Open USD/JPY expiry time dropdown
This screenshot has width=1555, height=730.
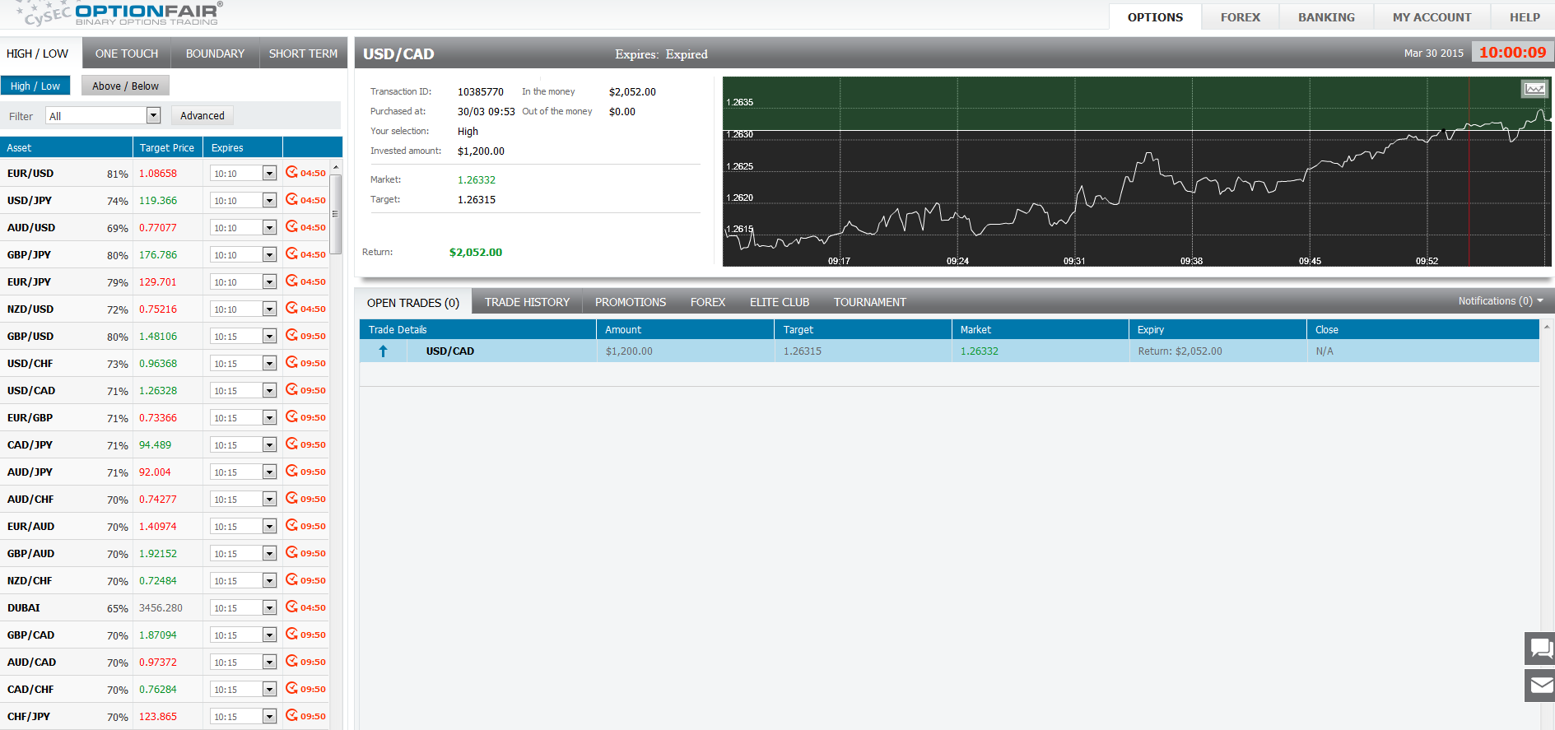pyautogui.click(x=243, y=200)
